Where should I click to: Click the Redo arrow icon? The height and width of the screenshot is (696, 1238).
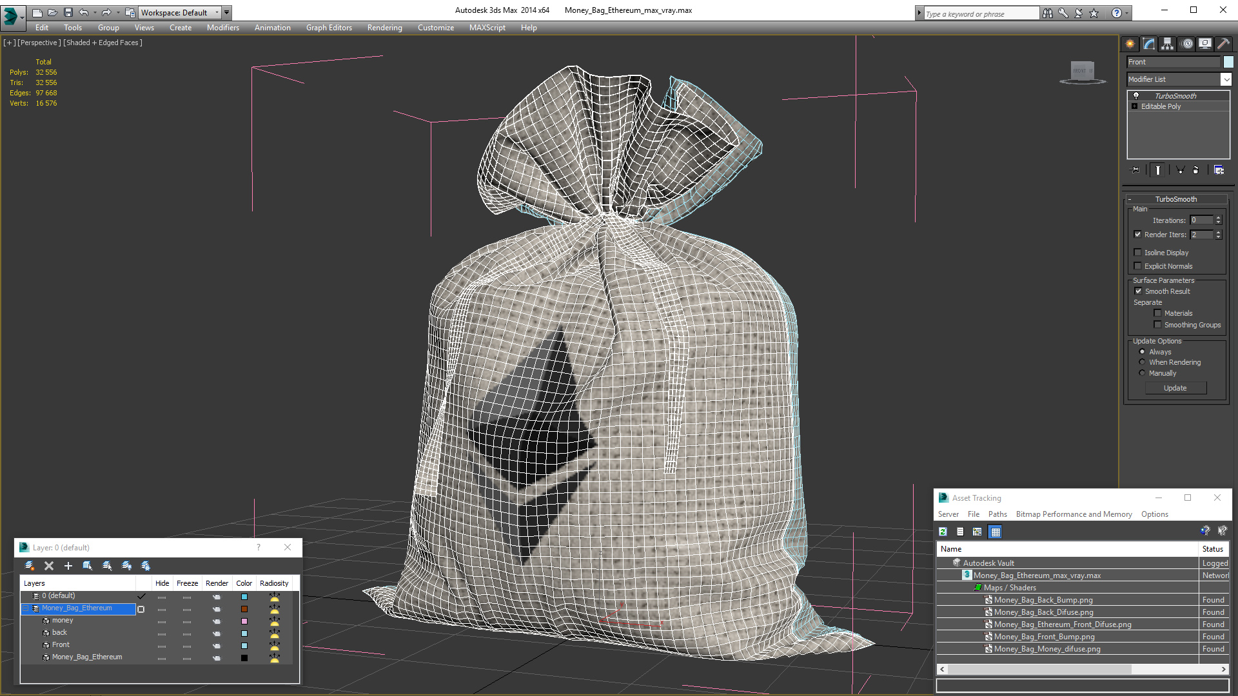pos(106,12)
